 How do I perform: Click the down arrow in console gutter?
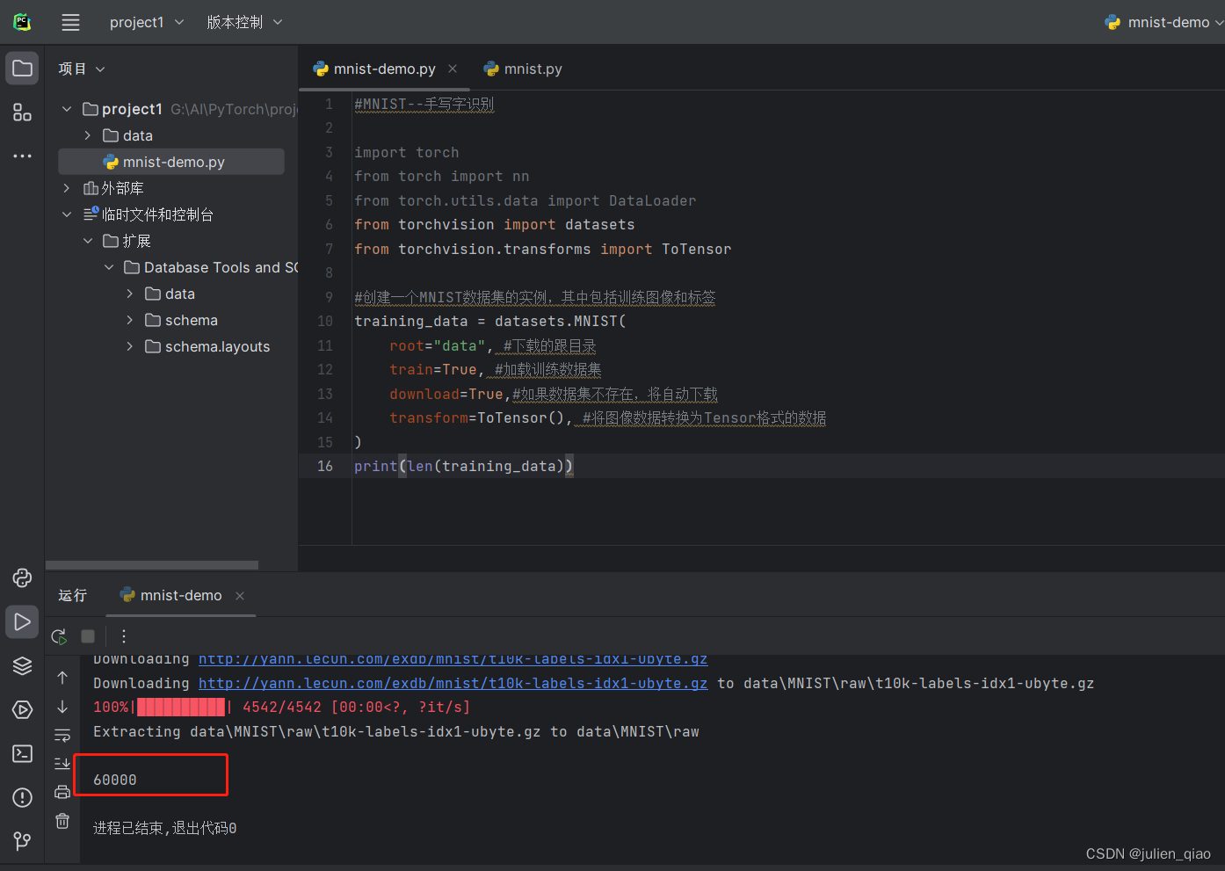62,707
